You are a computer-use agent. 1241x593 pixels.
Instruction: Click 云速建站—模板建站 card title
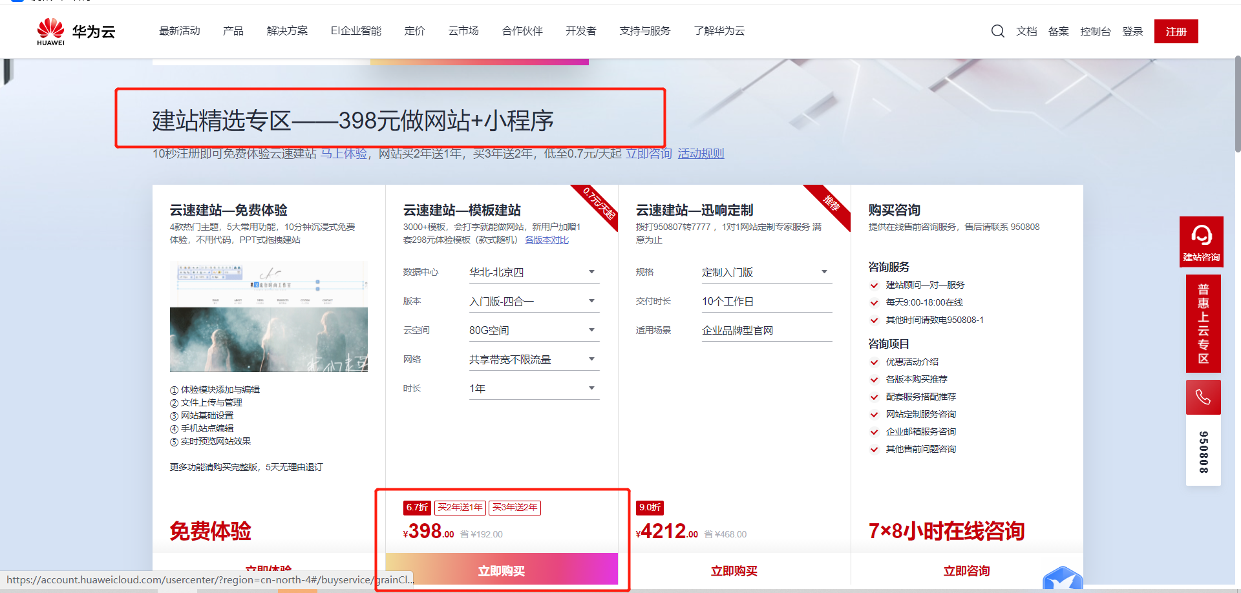(462, 210)
